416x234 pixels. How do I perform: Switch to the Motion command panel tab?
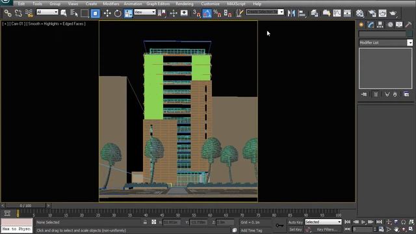tap(390, 25)
